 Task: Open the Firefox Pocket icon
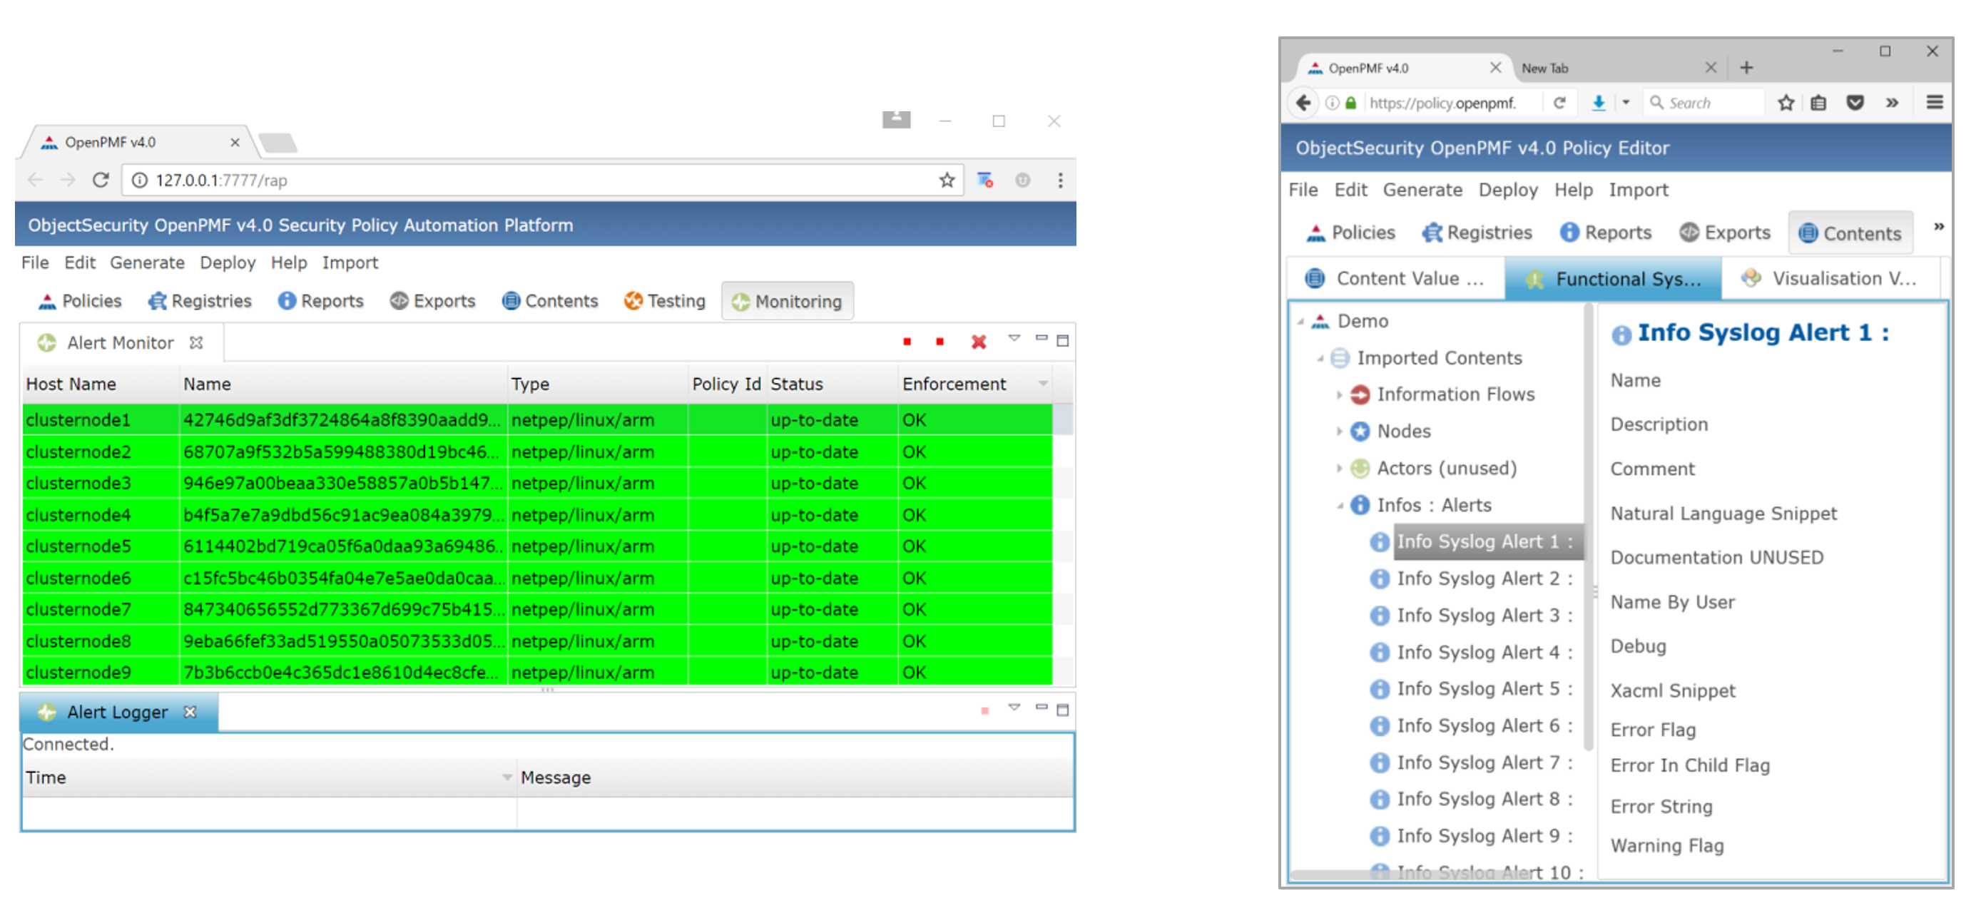point(1855,103)
